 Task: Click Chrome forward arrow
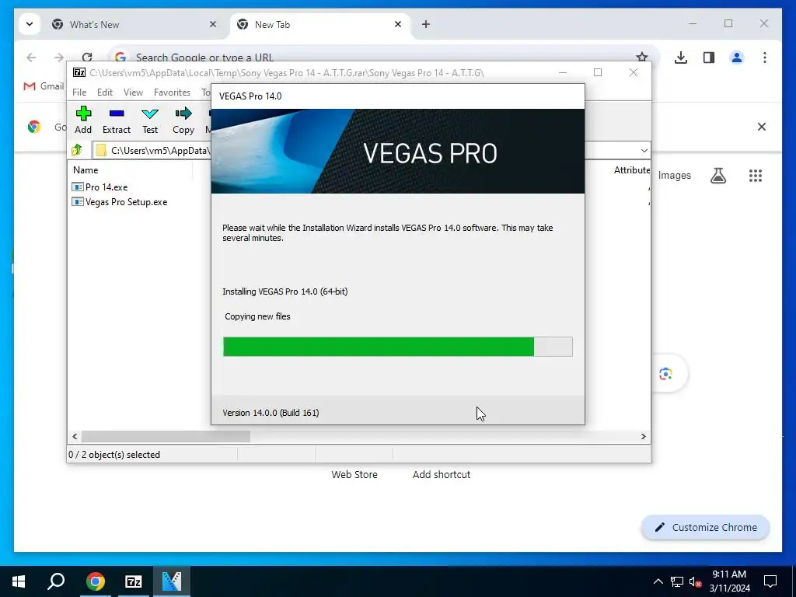pyautogui.click(x=59, y=58)
